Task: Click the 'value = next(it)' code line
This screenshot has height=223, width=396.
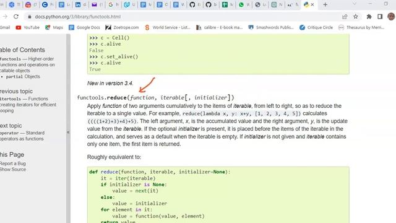Action: point(136,191)
